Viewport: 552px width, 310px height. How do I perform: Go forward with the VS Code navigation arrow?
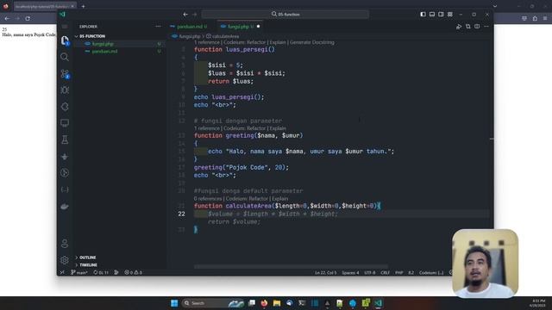tap(195, 15)
